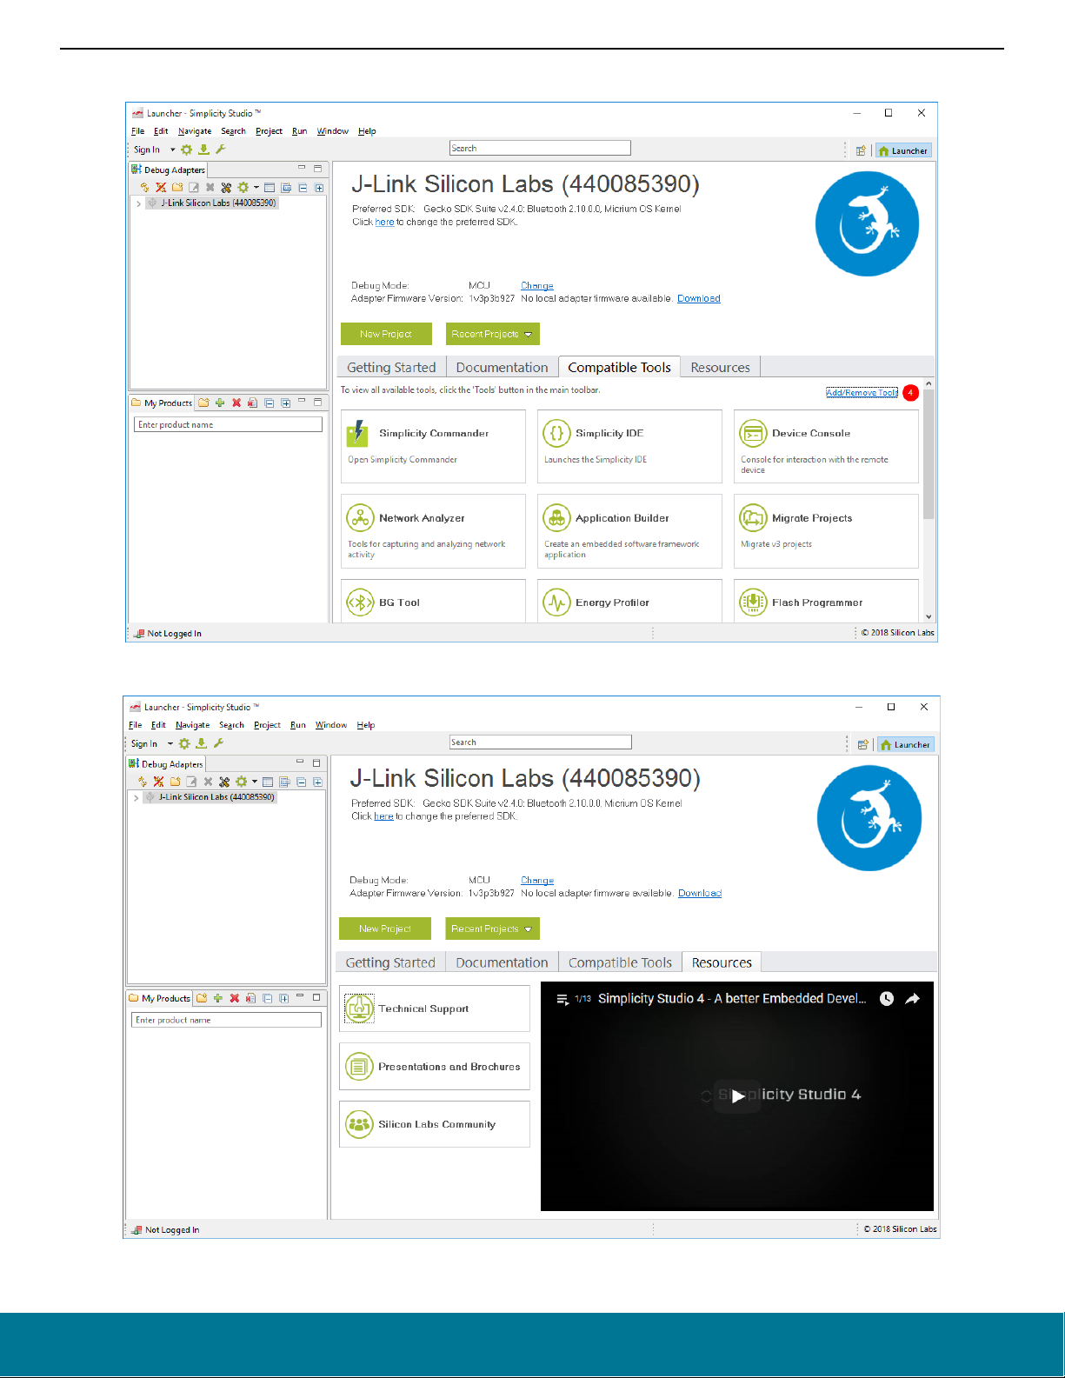Click the Change debug mode link in the video window
Viewport: 1065px width, 1378px height.
pos(537,880)
